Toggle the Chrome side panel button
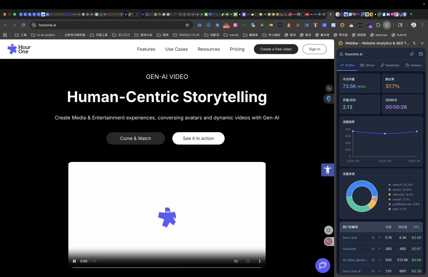This screenshot has height=277, width=428. coord(387,25)
